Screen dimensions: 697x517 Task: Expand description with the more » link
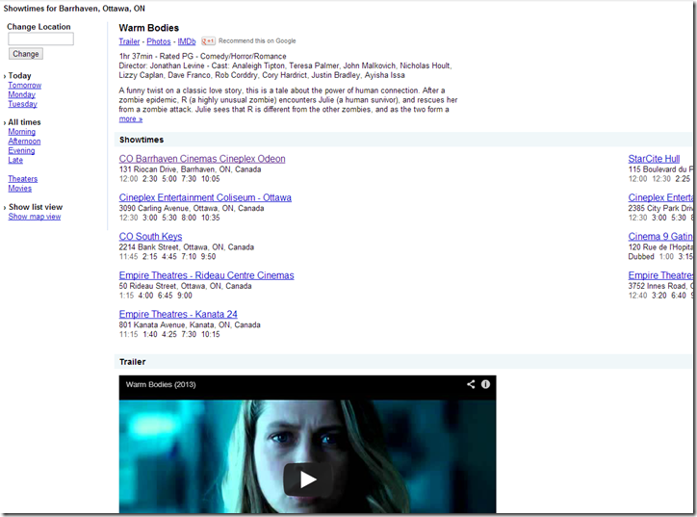[131, 119]
